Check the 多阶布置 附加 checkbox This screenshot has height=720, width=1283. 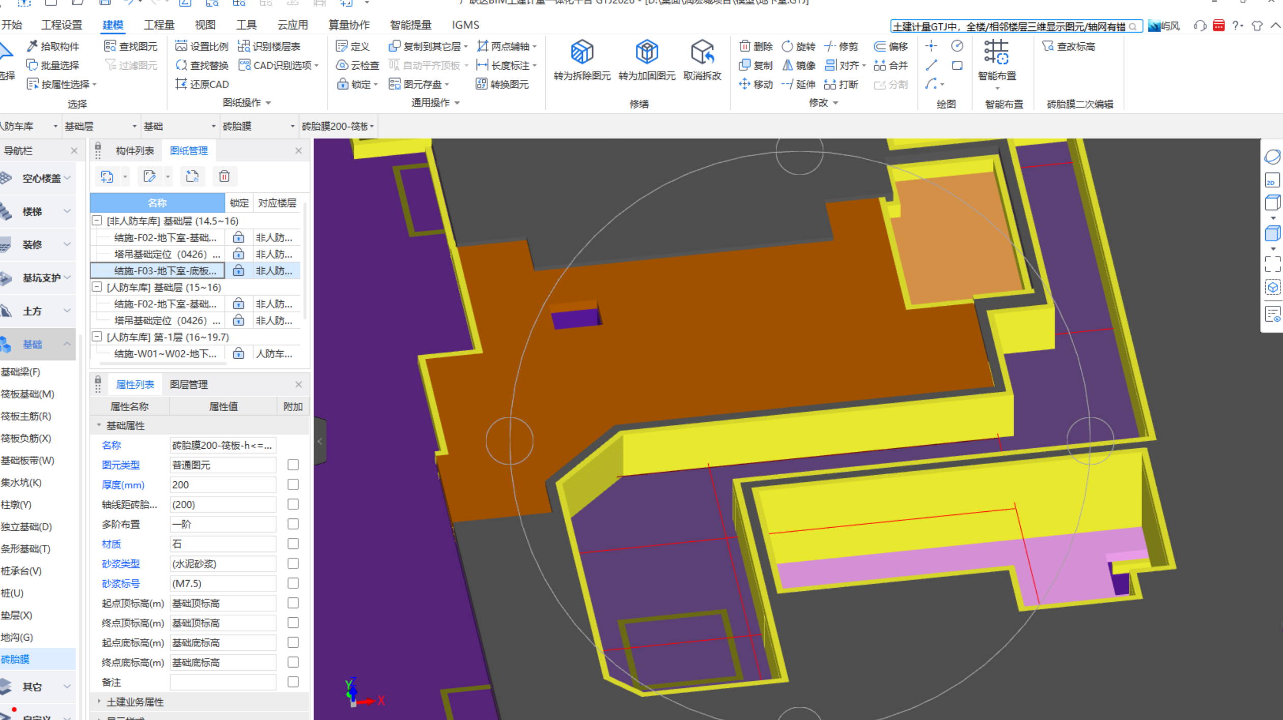293,524
